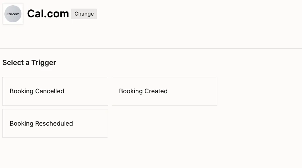Pick the Booking Rescheduled trigger
Viewport: 302px width, 168px height.
(55, 124)
